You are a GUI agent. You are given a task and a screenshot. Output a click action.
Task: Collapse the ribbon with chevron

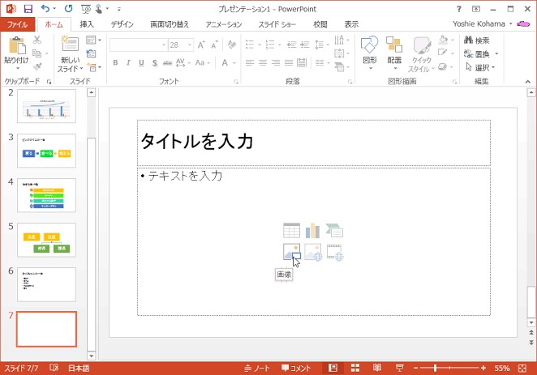pos(528,81)
